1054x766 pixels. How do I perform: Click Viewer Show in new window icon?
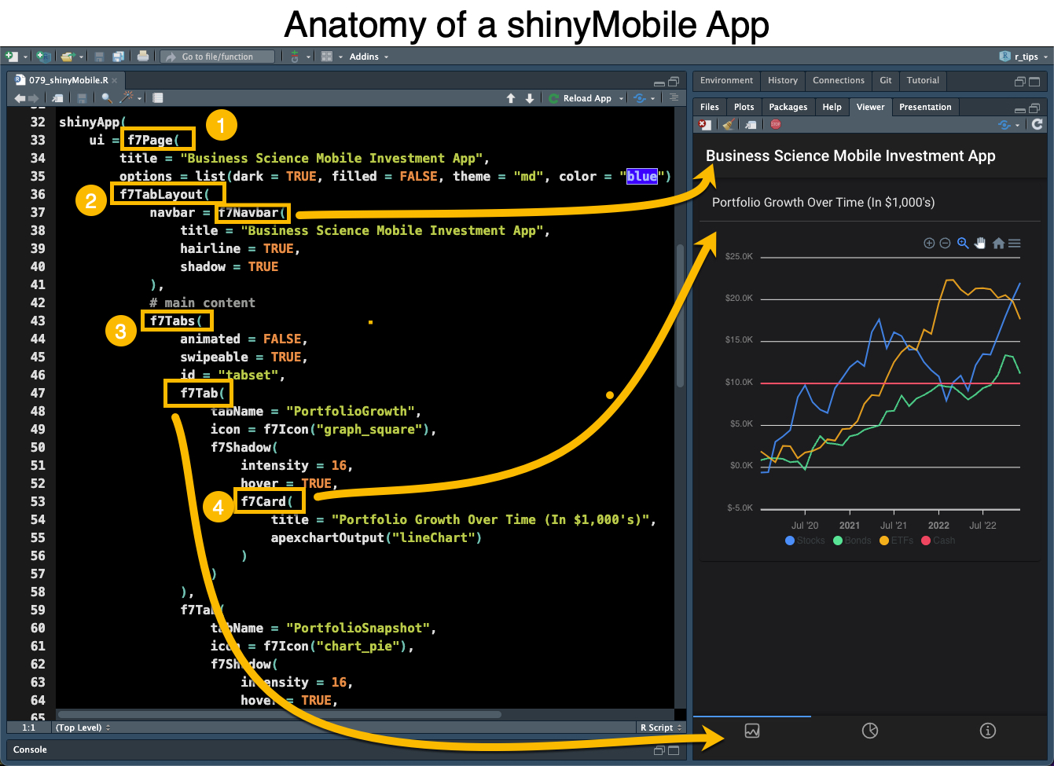coord(751,124)
